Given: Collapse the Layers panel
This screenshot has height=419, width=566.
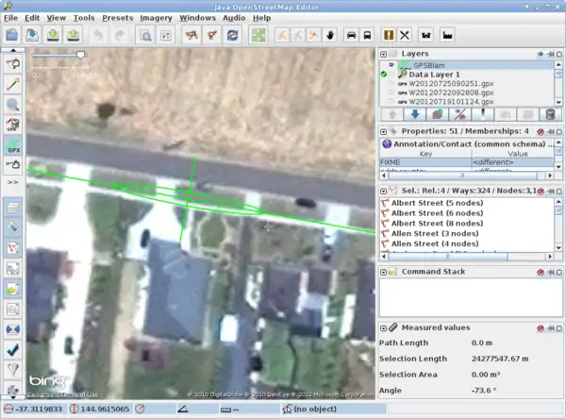Looking at the screenshot, I should click(x=385, y=54).
